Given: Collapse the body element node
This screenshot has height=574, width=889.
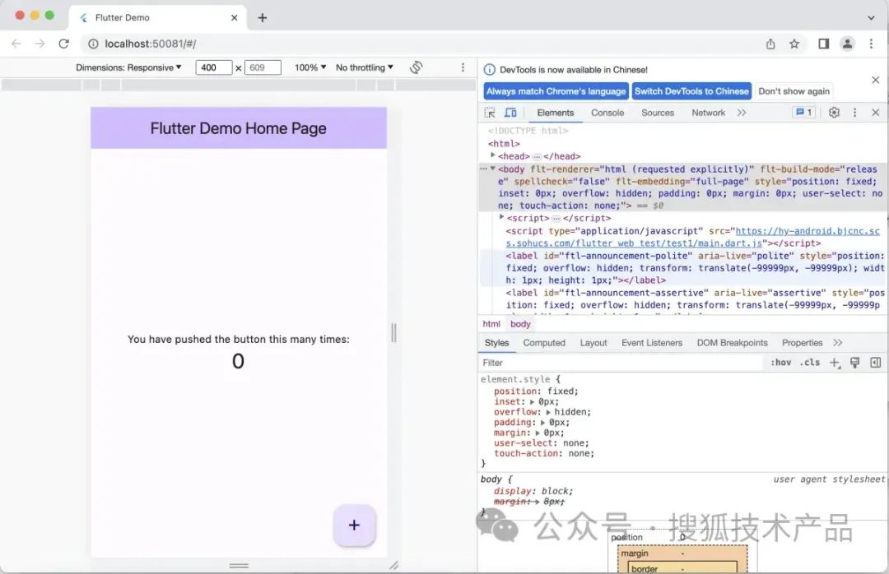Looking at the screenshot, I should coord(493,169).
